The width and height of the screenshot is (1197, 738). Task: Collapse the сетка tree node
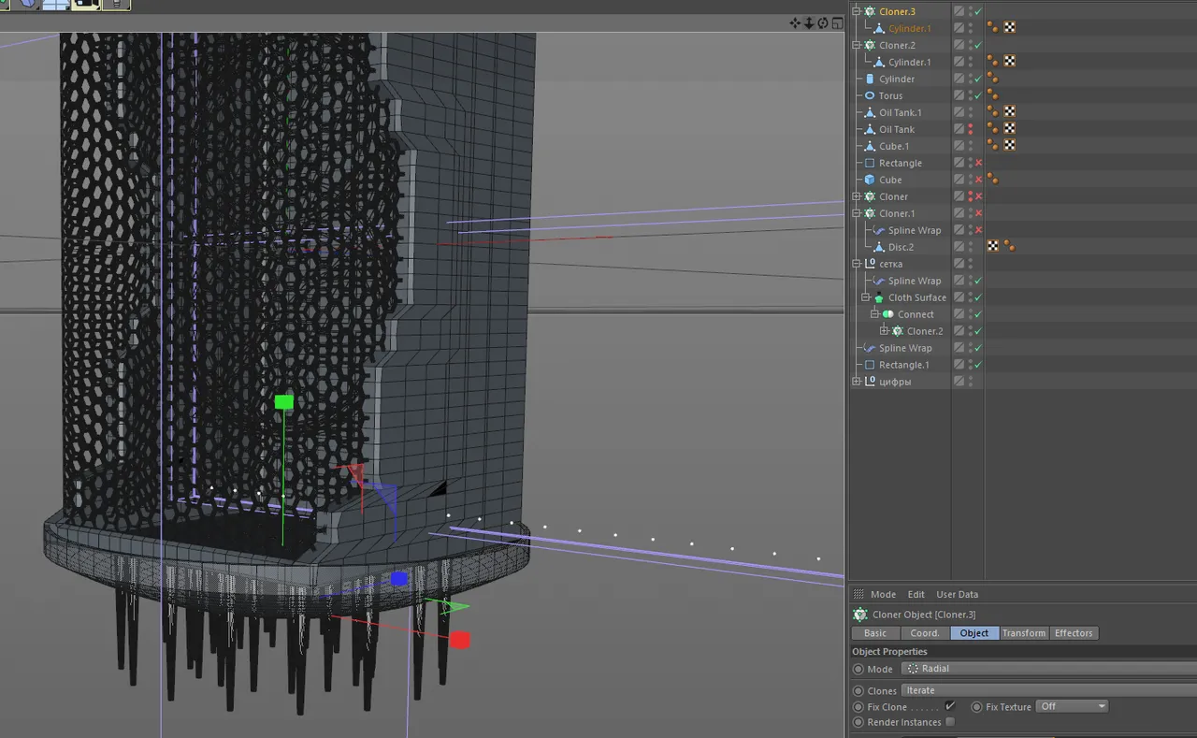857,264
